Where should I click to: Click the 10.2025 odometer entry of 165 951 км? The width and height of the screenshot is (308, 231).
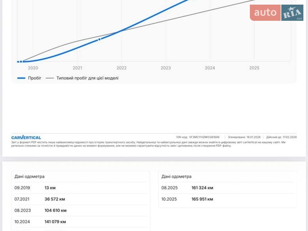202,199
